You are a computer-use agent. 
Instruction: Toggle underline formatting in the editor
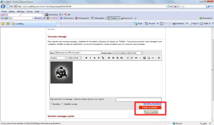click(x=95, y=58)
